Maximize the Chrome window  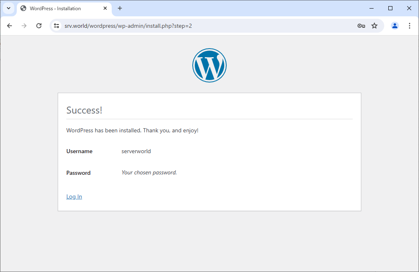click(x=390, y=8)
